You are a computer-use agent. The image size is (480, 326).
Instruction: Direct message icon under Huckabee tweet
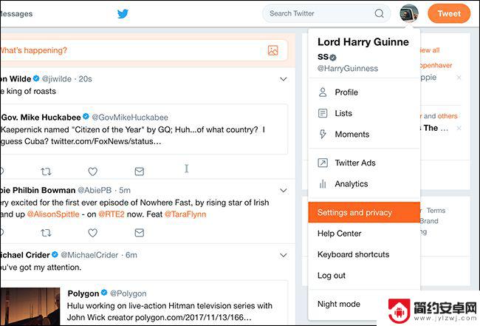[140, 172]
